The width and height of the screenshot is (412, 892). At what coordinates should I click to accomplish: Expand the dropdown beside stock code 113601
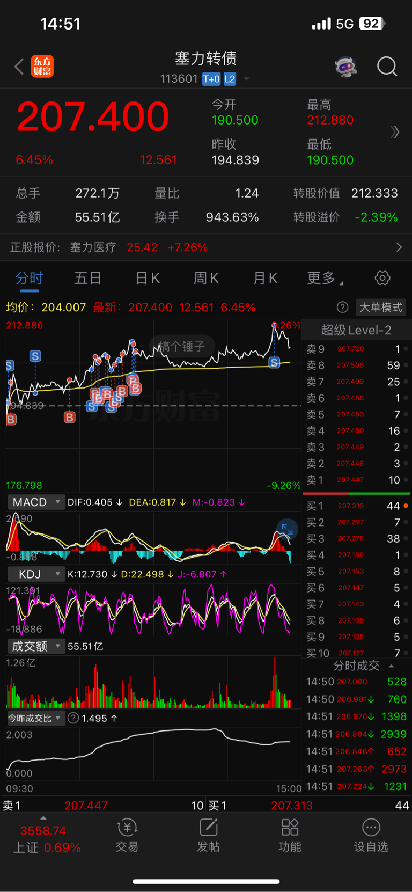(x=246, y=79)
